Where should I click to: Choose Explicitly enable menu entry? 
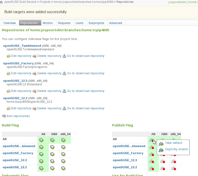(x=177, y=149)
